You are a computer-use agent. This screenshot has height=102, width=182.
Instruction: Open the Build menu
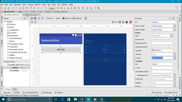coord(44,5)
